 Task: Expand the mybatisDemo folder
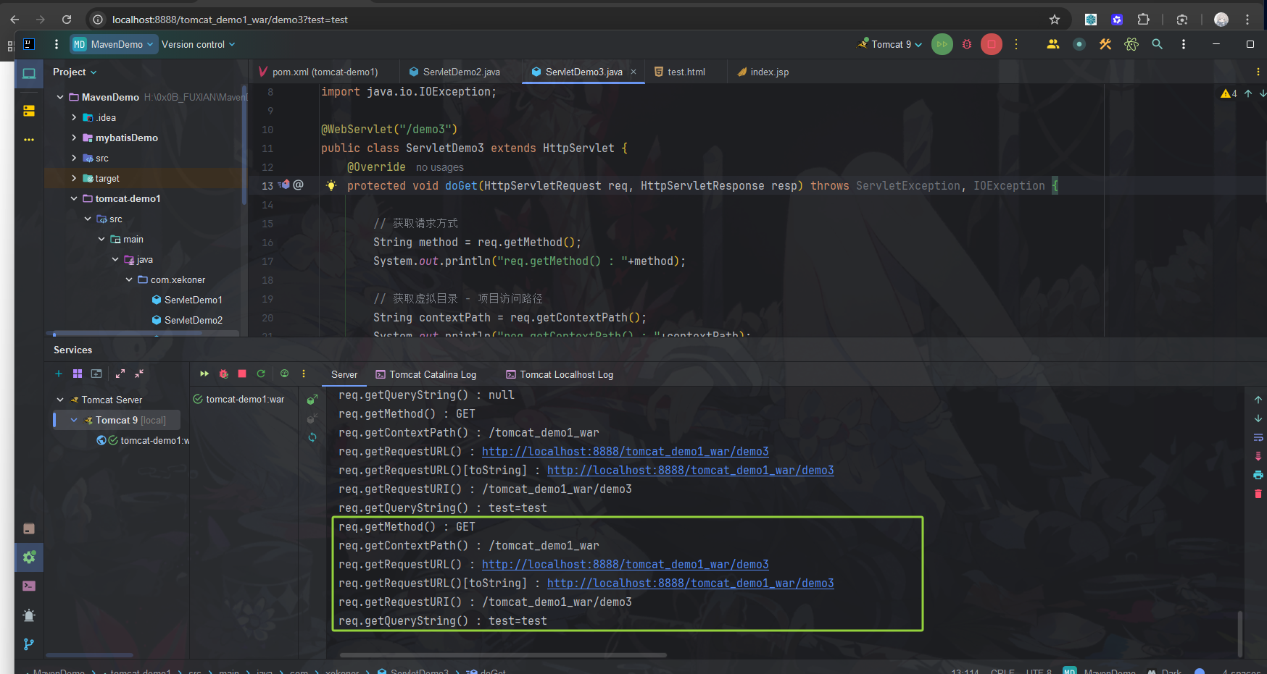click(73, 138)
